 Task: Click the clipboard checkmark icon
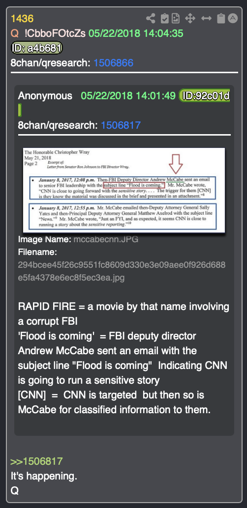coord(165,19)
